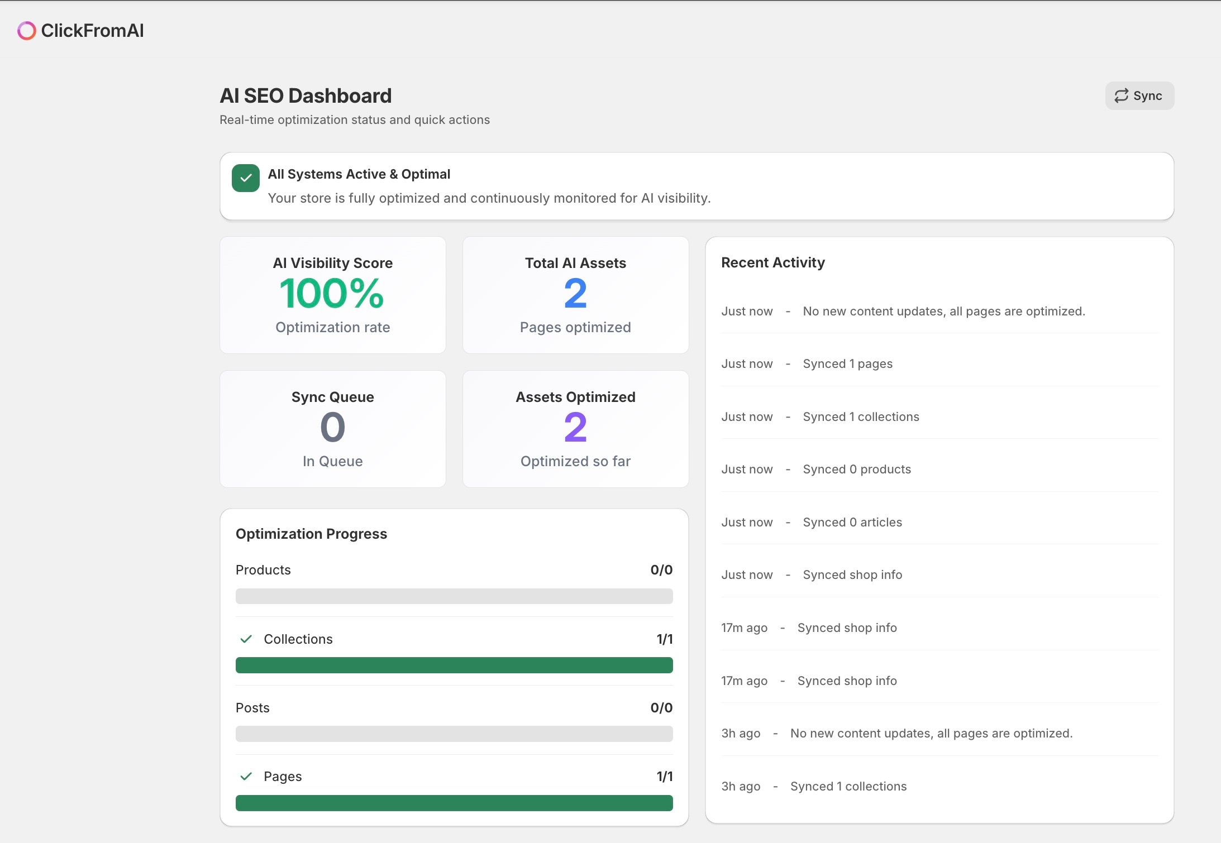Click the Collections row checkmark icon
Screen dimensions: 1221x843
(x=246, y=639)
